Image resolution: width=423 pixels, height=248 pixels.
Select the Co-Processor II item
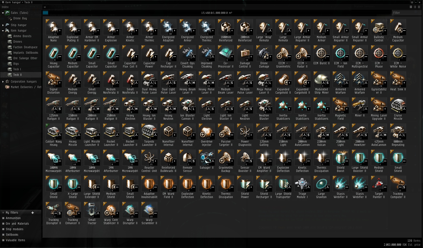click(x=226, y=53)
